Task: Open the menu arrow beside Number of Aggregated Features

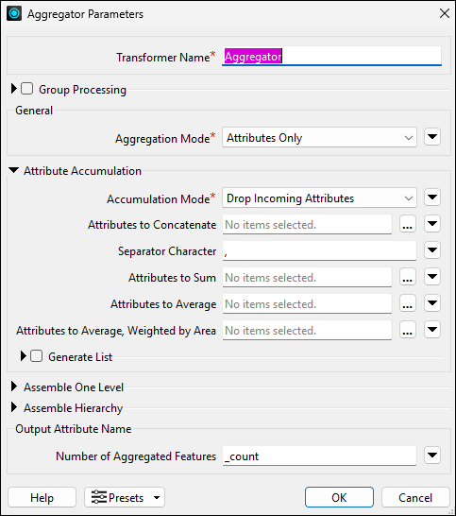Action: pyautogui.click(x=432, y=456)
